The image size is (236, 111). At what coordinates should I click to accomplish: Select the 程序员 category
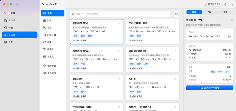pyautogui.click(x=53, y=49)
